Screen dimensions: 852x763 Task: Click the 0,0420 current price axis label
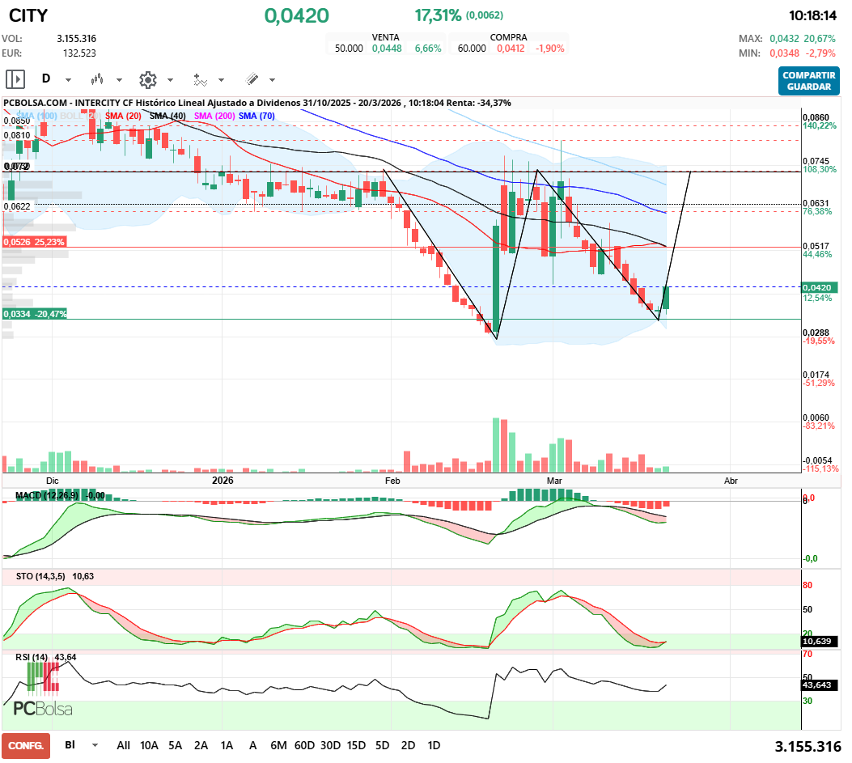pos(819,287)
